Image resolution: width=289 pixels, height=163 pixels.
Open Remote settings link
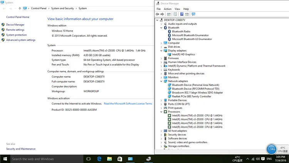[15, 30]
